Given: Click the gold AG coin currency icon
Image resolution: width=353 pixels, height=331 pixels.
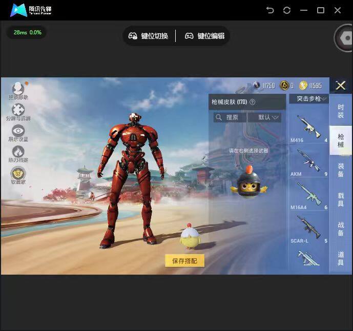Looking at the screenshot, I should 284,86.
